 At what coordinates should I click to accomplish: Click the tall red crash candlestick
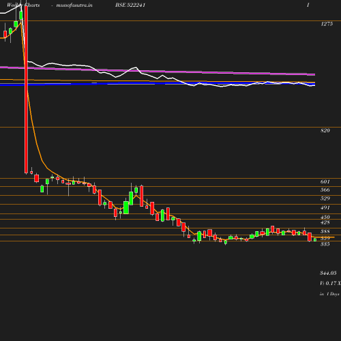(x=26, y=90)
